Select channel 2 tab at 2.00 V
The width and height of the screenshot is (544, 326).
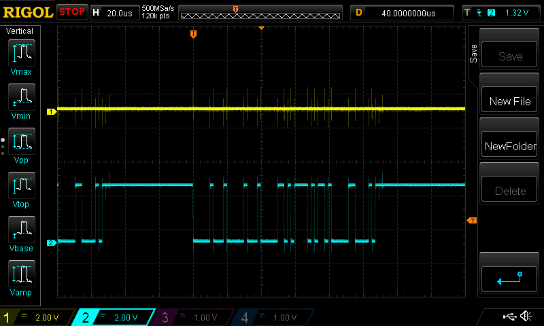(114, 317)
